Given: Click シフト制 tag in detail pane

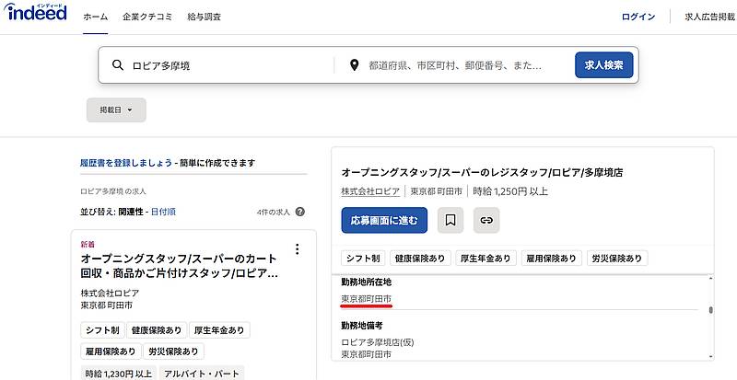Looking at the screenshot, I should click(363, 258).
